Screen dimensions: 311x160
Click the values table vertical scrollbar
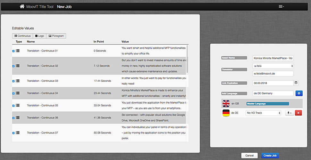(187, 59)
